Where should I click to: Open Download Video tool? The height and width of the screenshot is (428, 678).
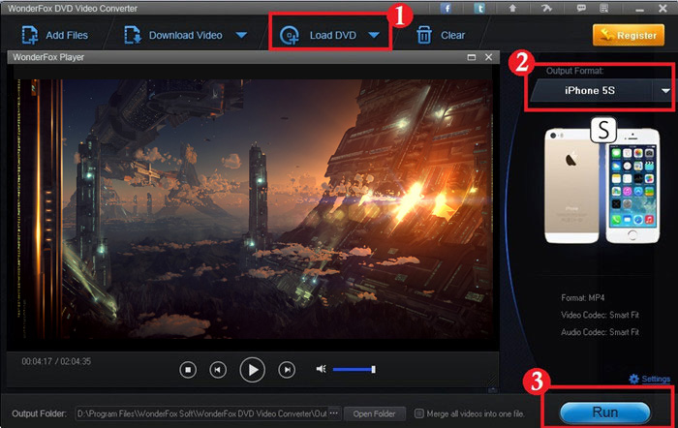click(x=173, y=35)
